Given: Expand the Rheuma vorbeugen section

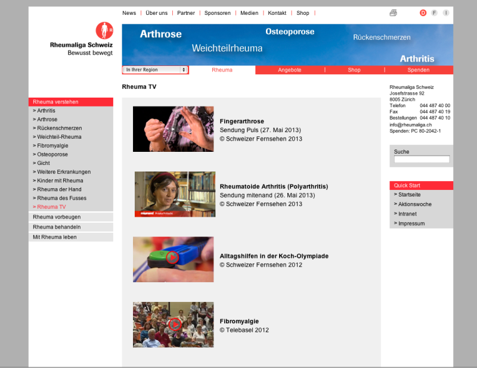Looking at the screenshot, I should [x=57, y=217].
